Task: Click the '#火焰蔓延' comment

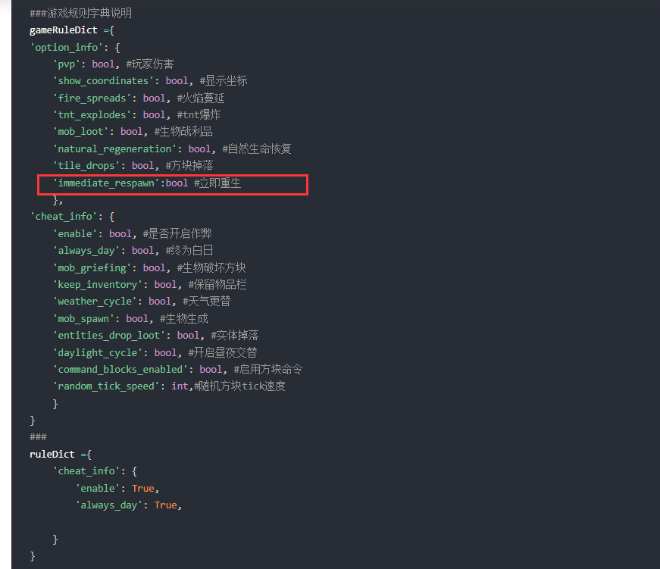Action: [201, 98]
